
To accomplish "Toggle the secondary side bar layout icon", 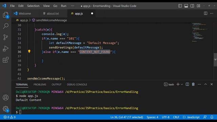I will pos(192,6).
